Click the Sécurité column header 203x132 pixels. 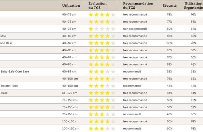click(x=169, y=5)
